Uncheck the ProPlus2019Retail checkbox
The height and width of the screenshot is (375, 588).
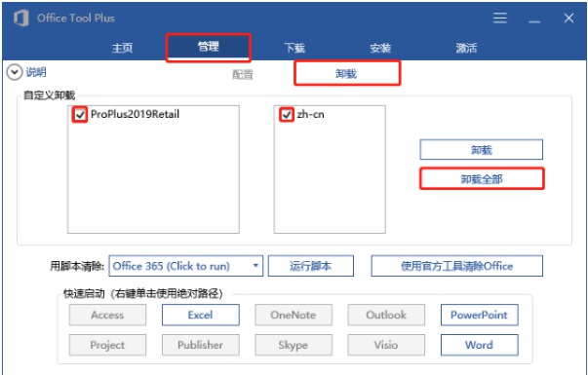(x=80, y=115)
